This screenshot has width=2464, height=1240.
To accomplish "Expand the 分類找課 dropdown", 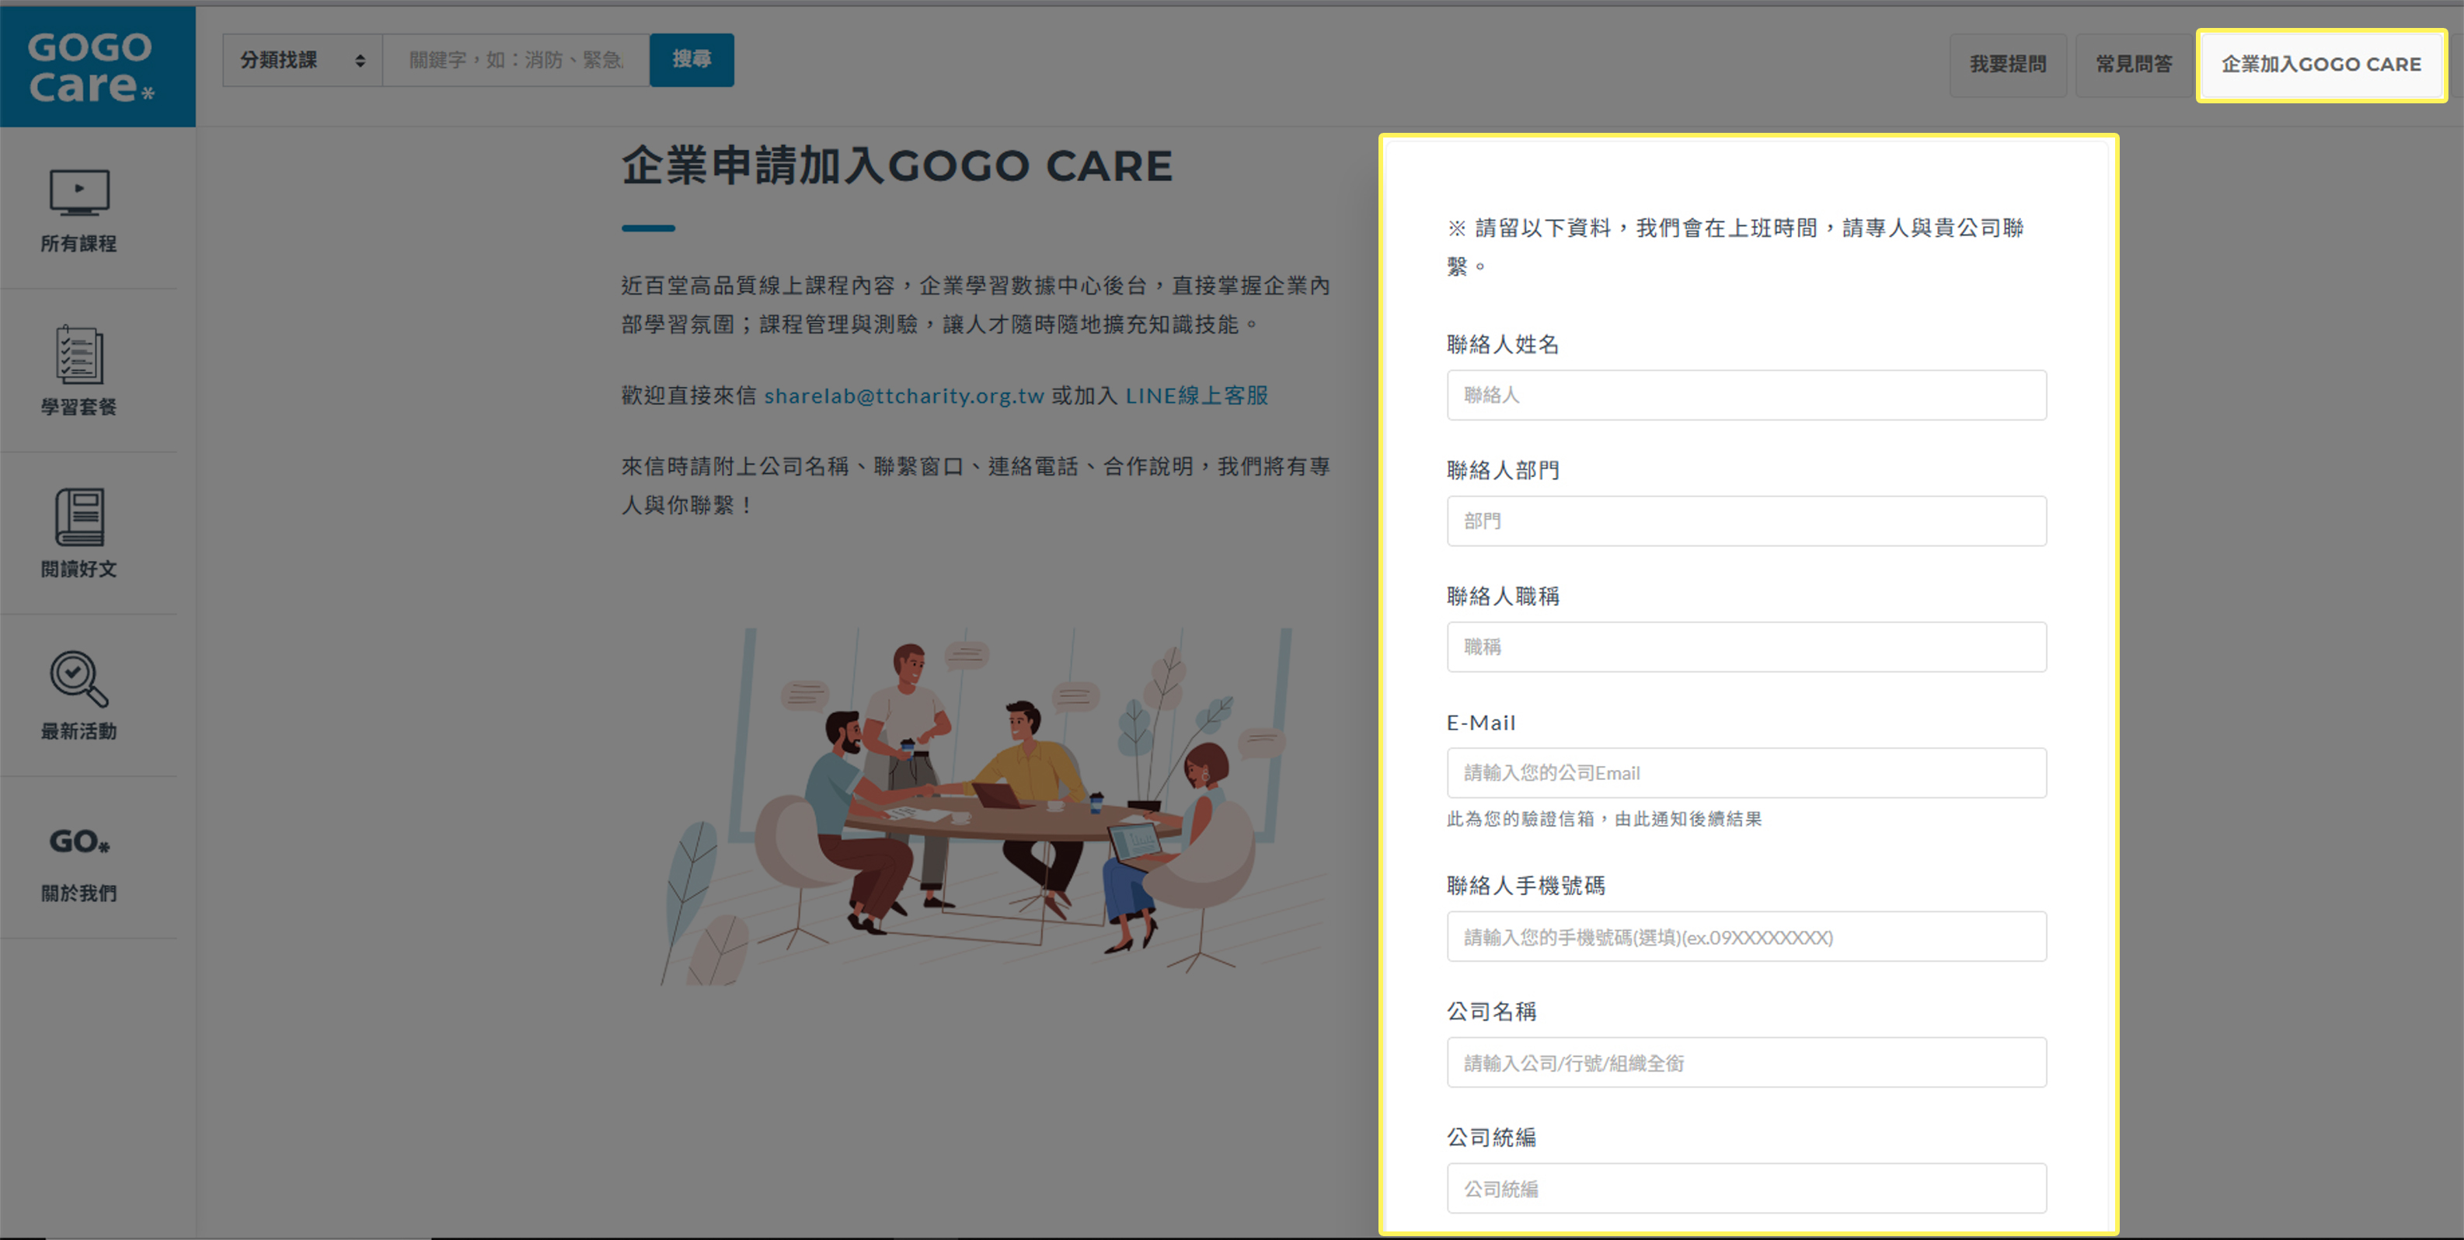I will pos(302,61).
